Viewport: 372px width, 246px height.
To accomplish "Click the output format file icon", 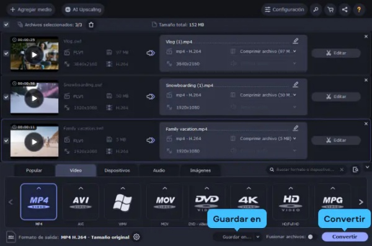I will (x=11, y=237).
